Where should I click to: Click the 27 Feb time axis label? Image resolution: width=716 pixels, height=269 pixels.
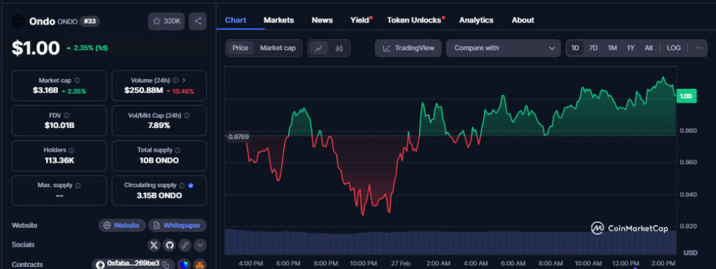tap(401, 263)
